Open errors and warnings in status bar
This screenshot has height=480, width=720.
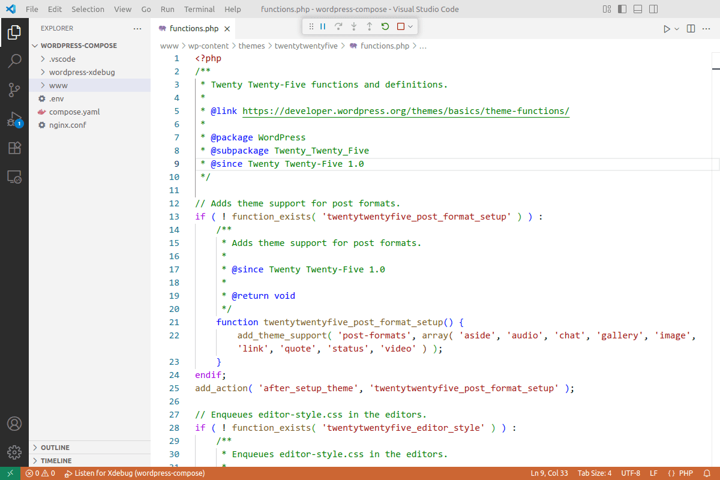[40, 473]
